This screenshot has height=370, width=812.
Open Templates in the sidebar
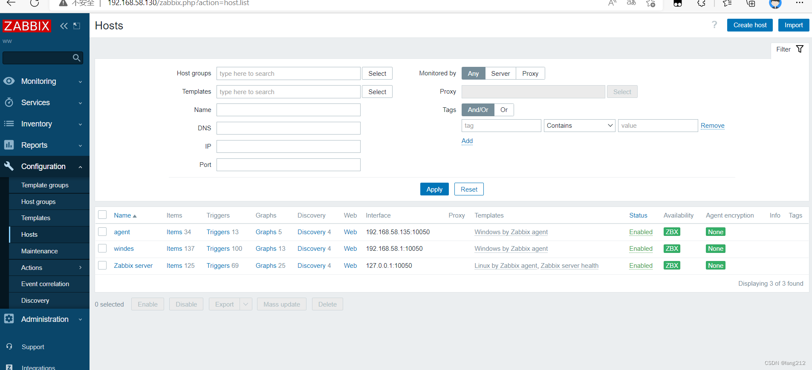[36, 218]
